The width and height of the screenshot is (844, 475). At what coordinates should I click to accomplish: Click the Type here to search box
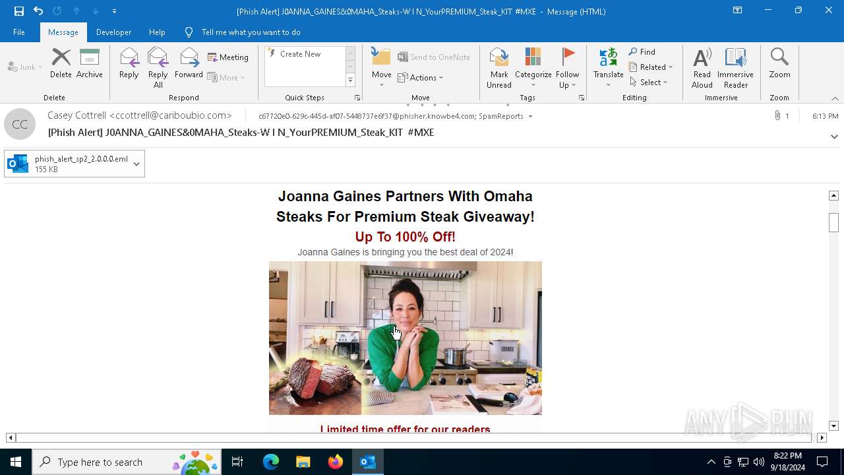tap(127, 462)
